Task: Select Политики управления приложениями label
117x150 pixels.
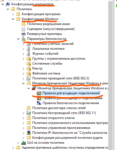Action: pos(61,128)
